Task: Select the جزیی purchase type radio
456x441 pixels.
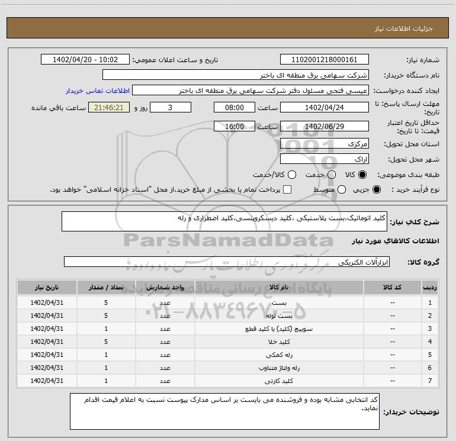Action: (x=376, y=190)
